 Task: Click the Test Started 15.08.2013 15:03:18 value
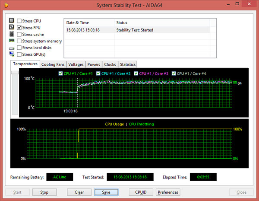[x=130, y=177]
